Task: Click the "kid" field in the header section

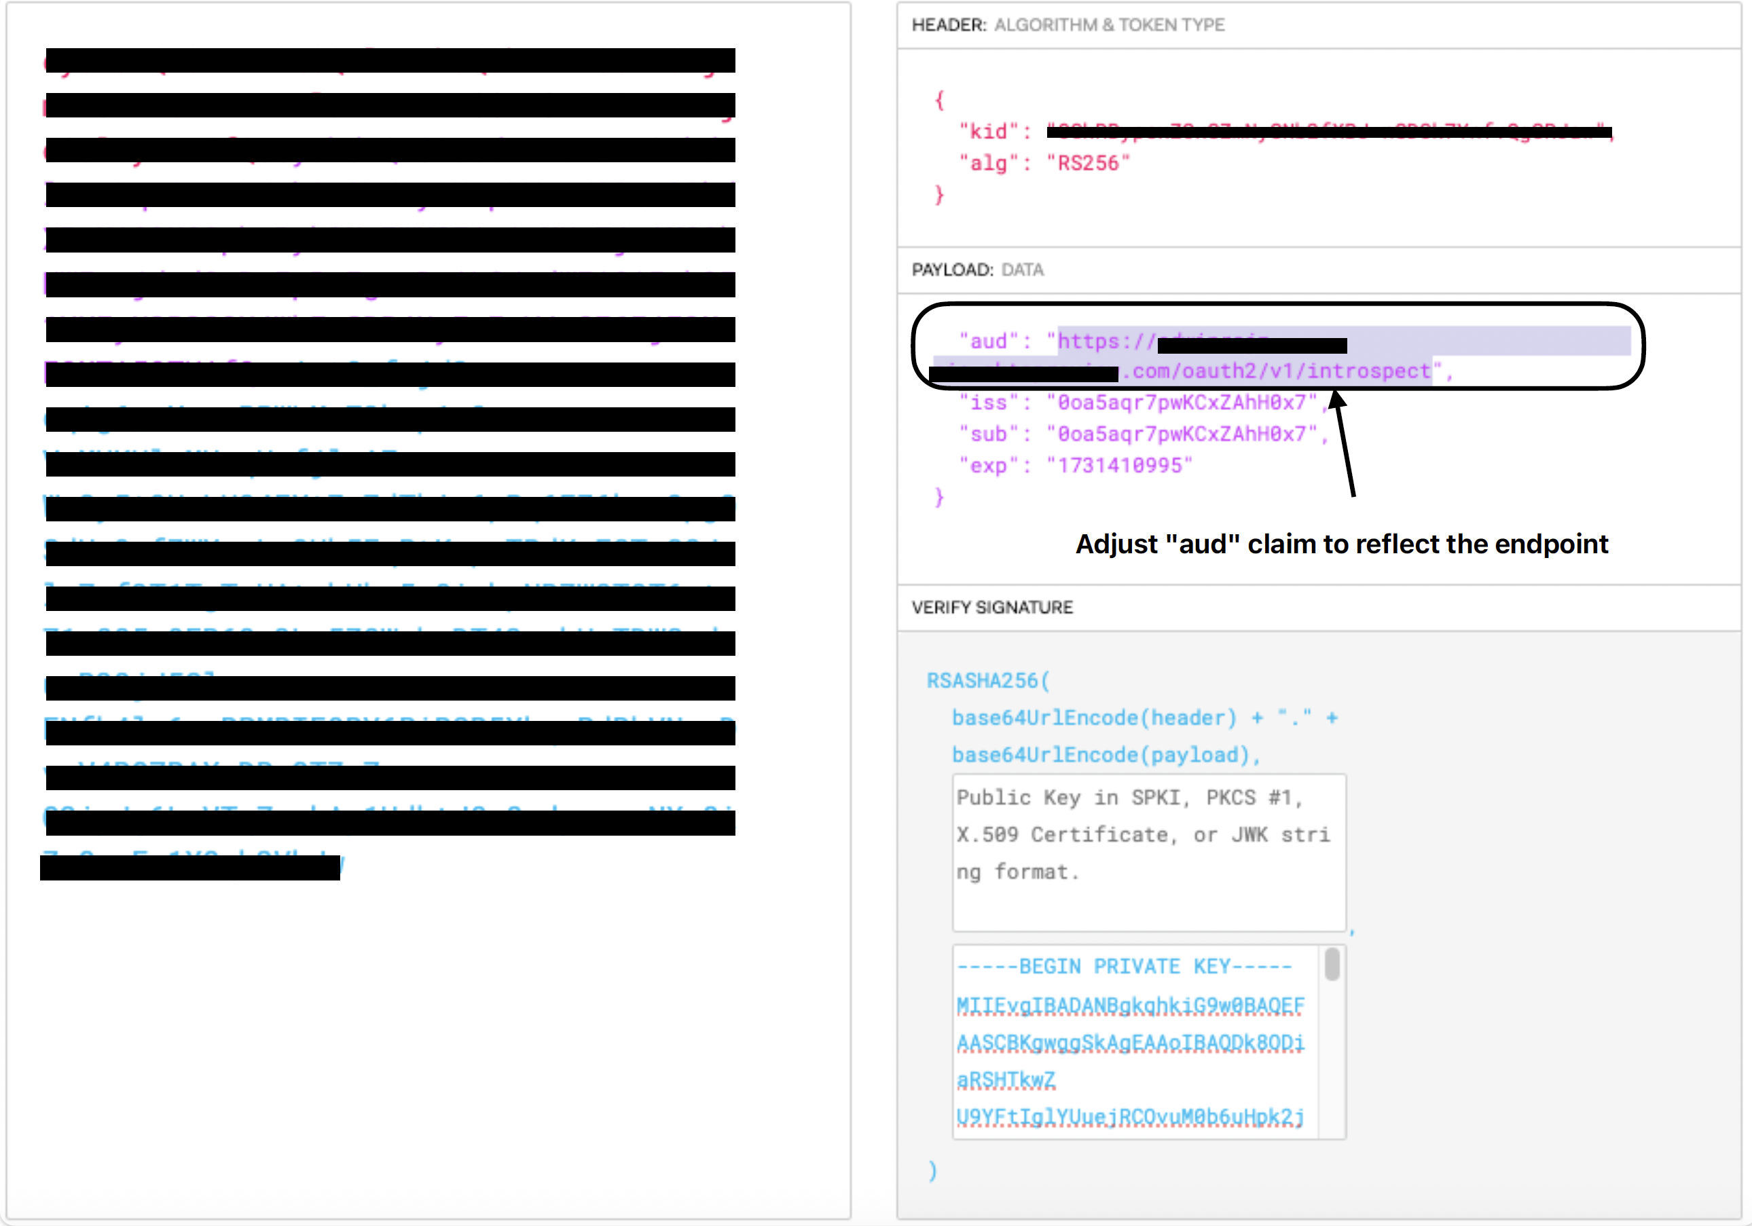Action: (988, 130)
